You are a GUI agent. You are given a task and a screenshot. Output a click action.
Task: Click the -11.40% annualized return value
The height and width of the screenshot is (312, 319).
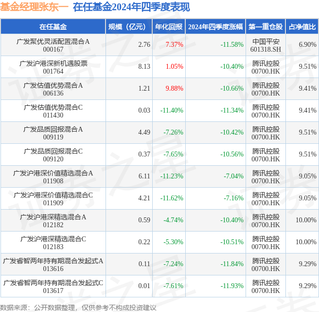(172, 110)
